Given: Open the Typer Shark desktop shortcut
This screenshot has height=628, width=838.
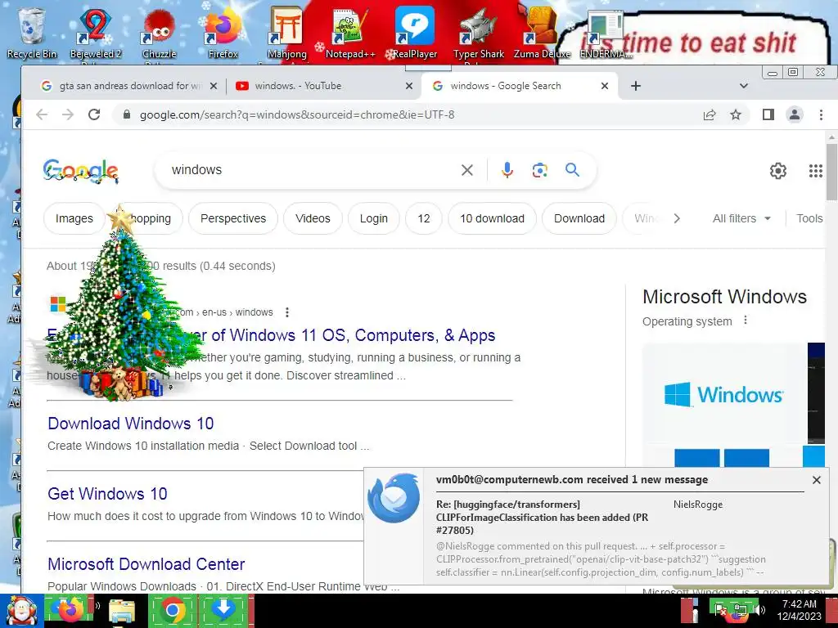Looking at the screenshot, I should (478, 32).
